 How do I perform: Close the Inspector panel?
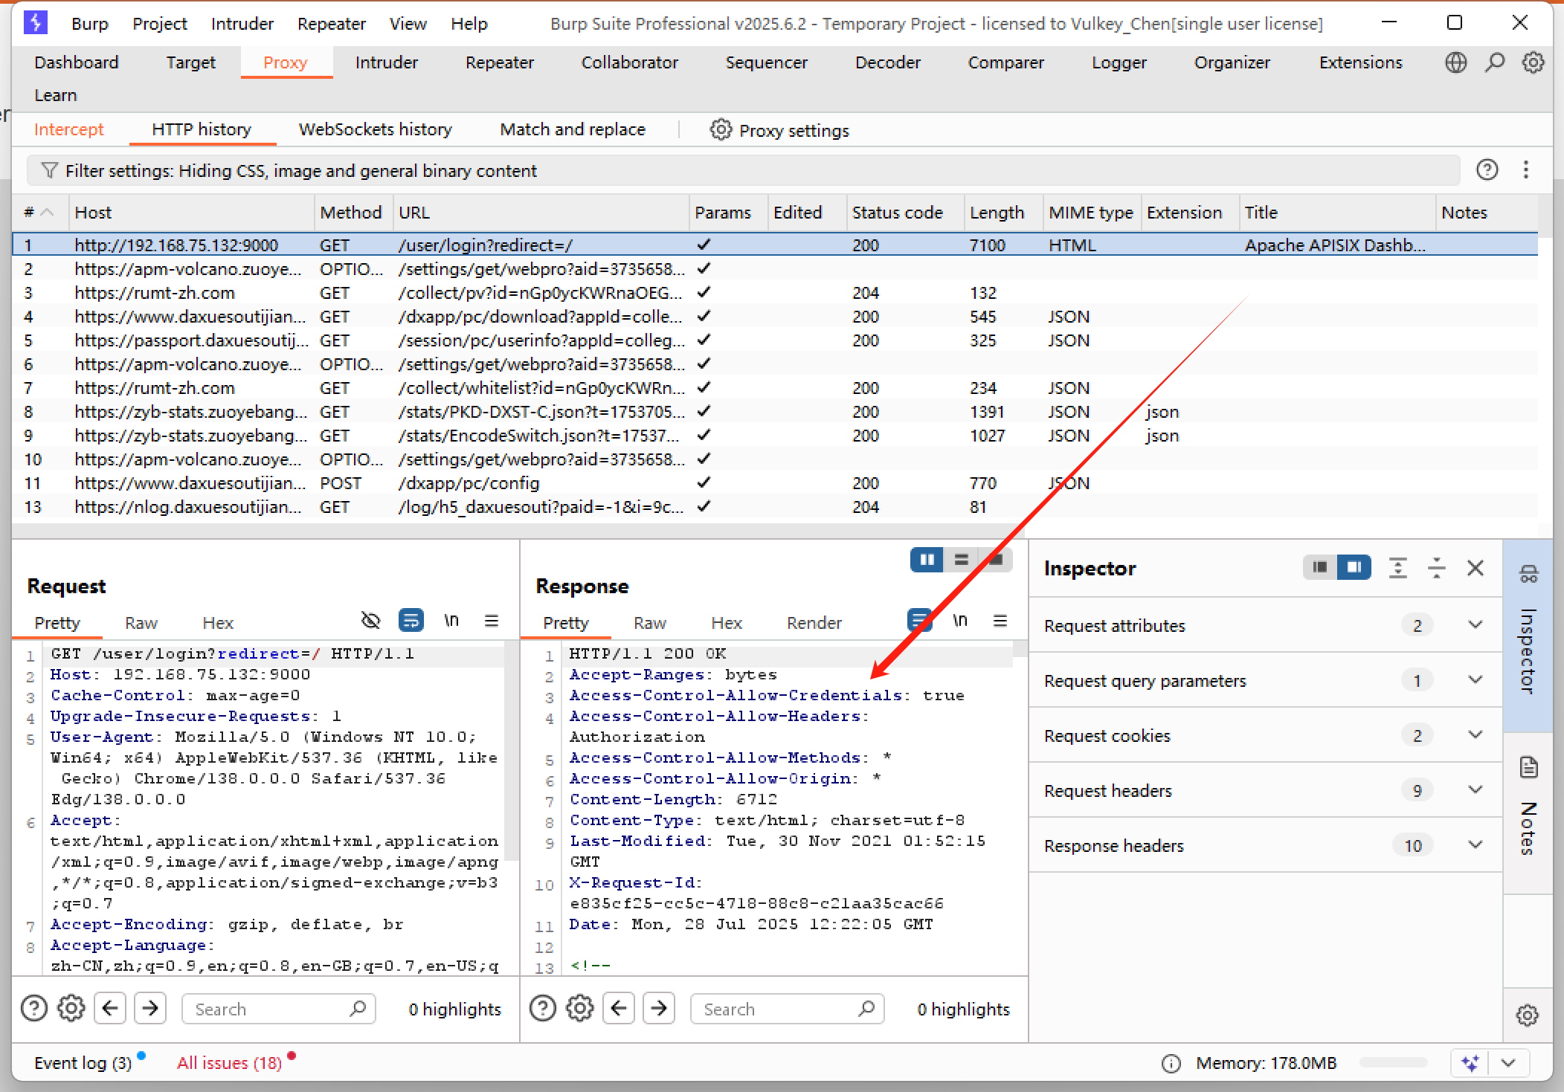tap(1475, 568)
